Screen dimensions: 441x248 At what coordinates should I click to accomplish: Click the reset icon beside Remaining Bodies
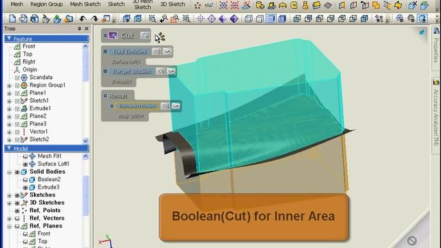click(176, 106)
